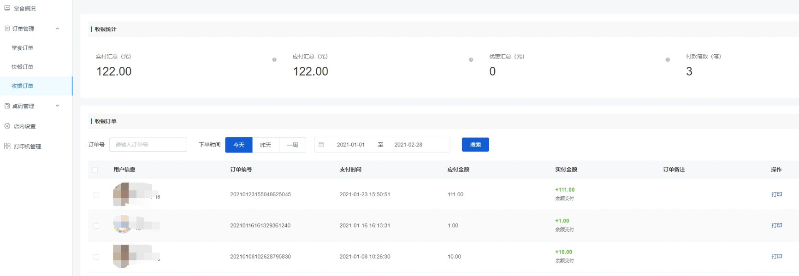This screenshot has width=799, height=276.
Task: Click the 搜索 search button
Action: (x=475, y=145)
